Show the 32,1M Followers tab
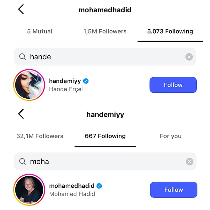The image size is (210, 210). pos(40,136)
